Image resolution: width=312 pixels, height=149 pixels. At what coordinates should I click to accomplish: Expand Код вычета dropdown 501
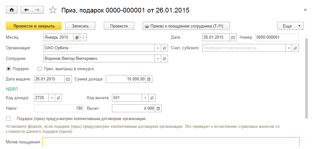pyautogui.click(x=145, y=98)
